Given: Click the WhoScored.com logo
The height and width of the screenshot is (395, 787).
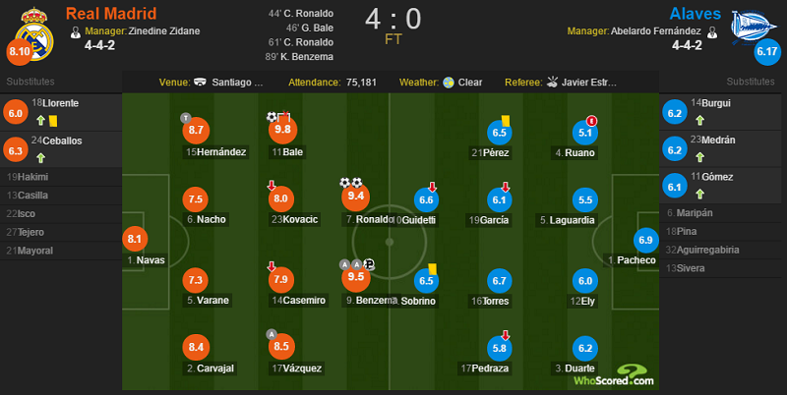Looking at the screenshot, I should point(614,375).
